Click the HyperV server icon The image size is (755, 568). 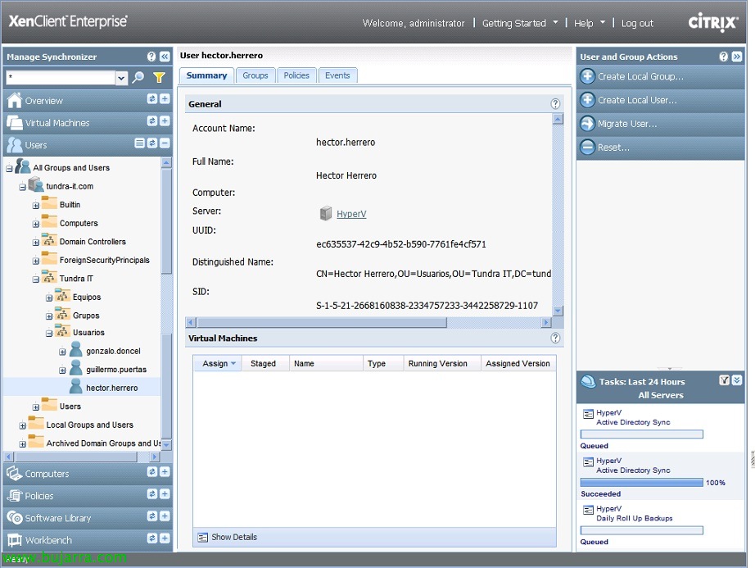pyautogui.click(x=326, y=213)
